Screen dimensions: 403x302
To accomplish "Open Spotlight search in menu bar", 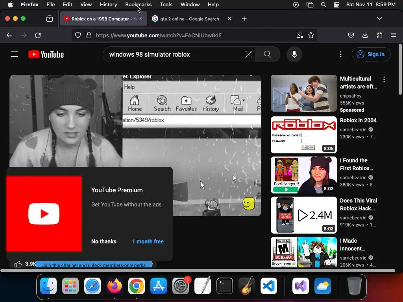I will [324, 4].
